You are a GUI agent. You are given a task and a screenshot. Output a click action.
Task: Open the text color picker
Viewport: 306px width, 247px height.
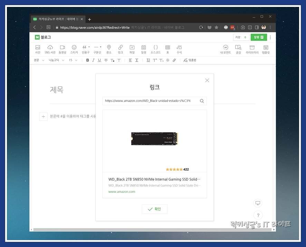[x=112, y=60]
